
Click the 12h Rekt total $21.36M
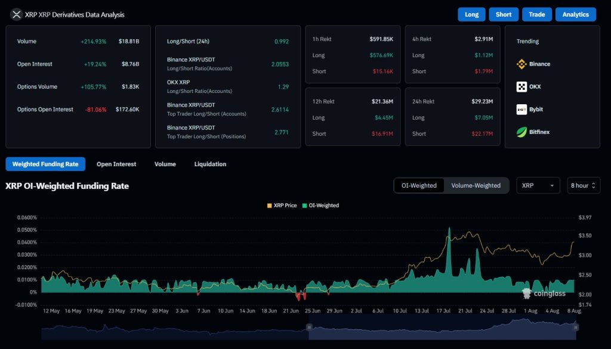pyautogui.click(x=382, y=102)
